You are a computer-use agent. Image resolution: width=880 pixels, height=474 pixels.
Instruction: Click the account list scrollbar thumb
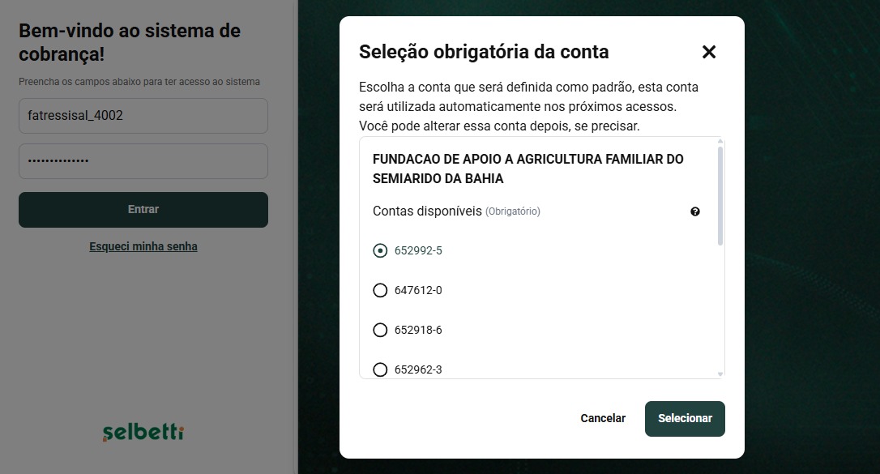720,194
